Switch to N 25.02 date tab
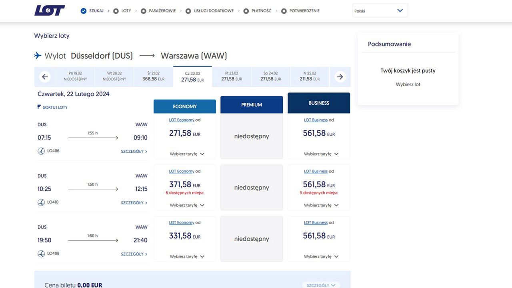Image resolution: width=512 pixels, height=288 pixels. click(x=310, y=76)
